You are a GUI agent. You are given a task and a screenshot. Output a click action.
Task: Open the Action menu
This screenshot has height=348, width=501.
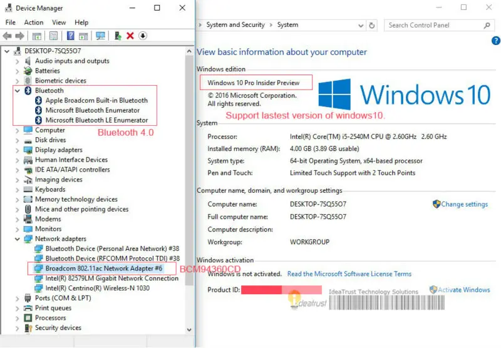tap(34, 23)
